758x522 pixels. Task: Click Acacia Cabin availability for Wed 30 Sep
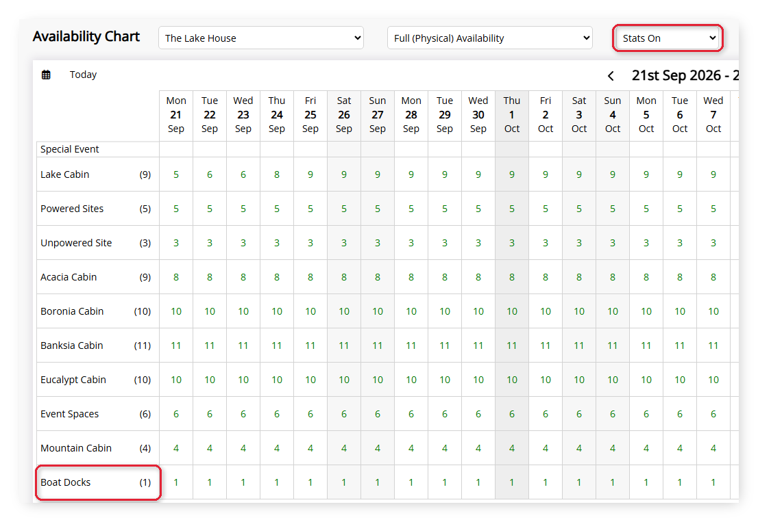(x=478, y=277)
